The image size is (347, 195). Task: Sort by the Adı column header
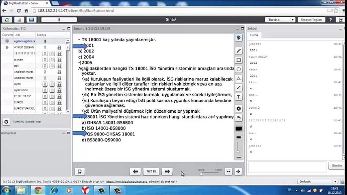pos(24,35)
